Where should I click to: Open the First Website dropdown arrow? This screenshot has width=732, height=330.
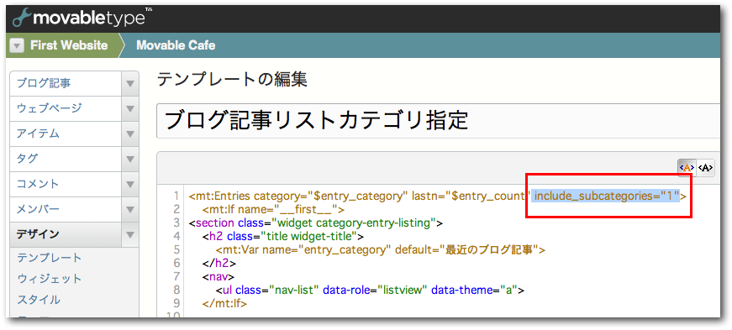(17, 45)
